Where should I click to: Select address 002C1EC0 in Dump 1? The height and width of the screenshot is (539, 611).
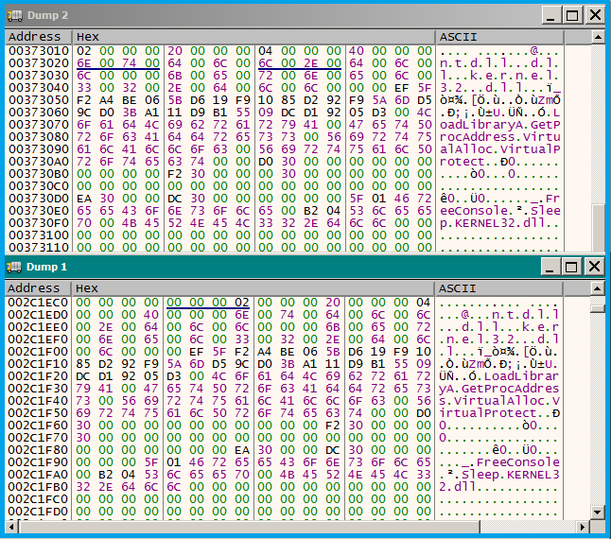[36, 302]
